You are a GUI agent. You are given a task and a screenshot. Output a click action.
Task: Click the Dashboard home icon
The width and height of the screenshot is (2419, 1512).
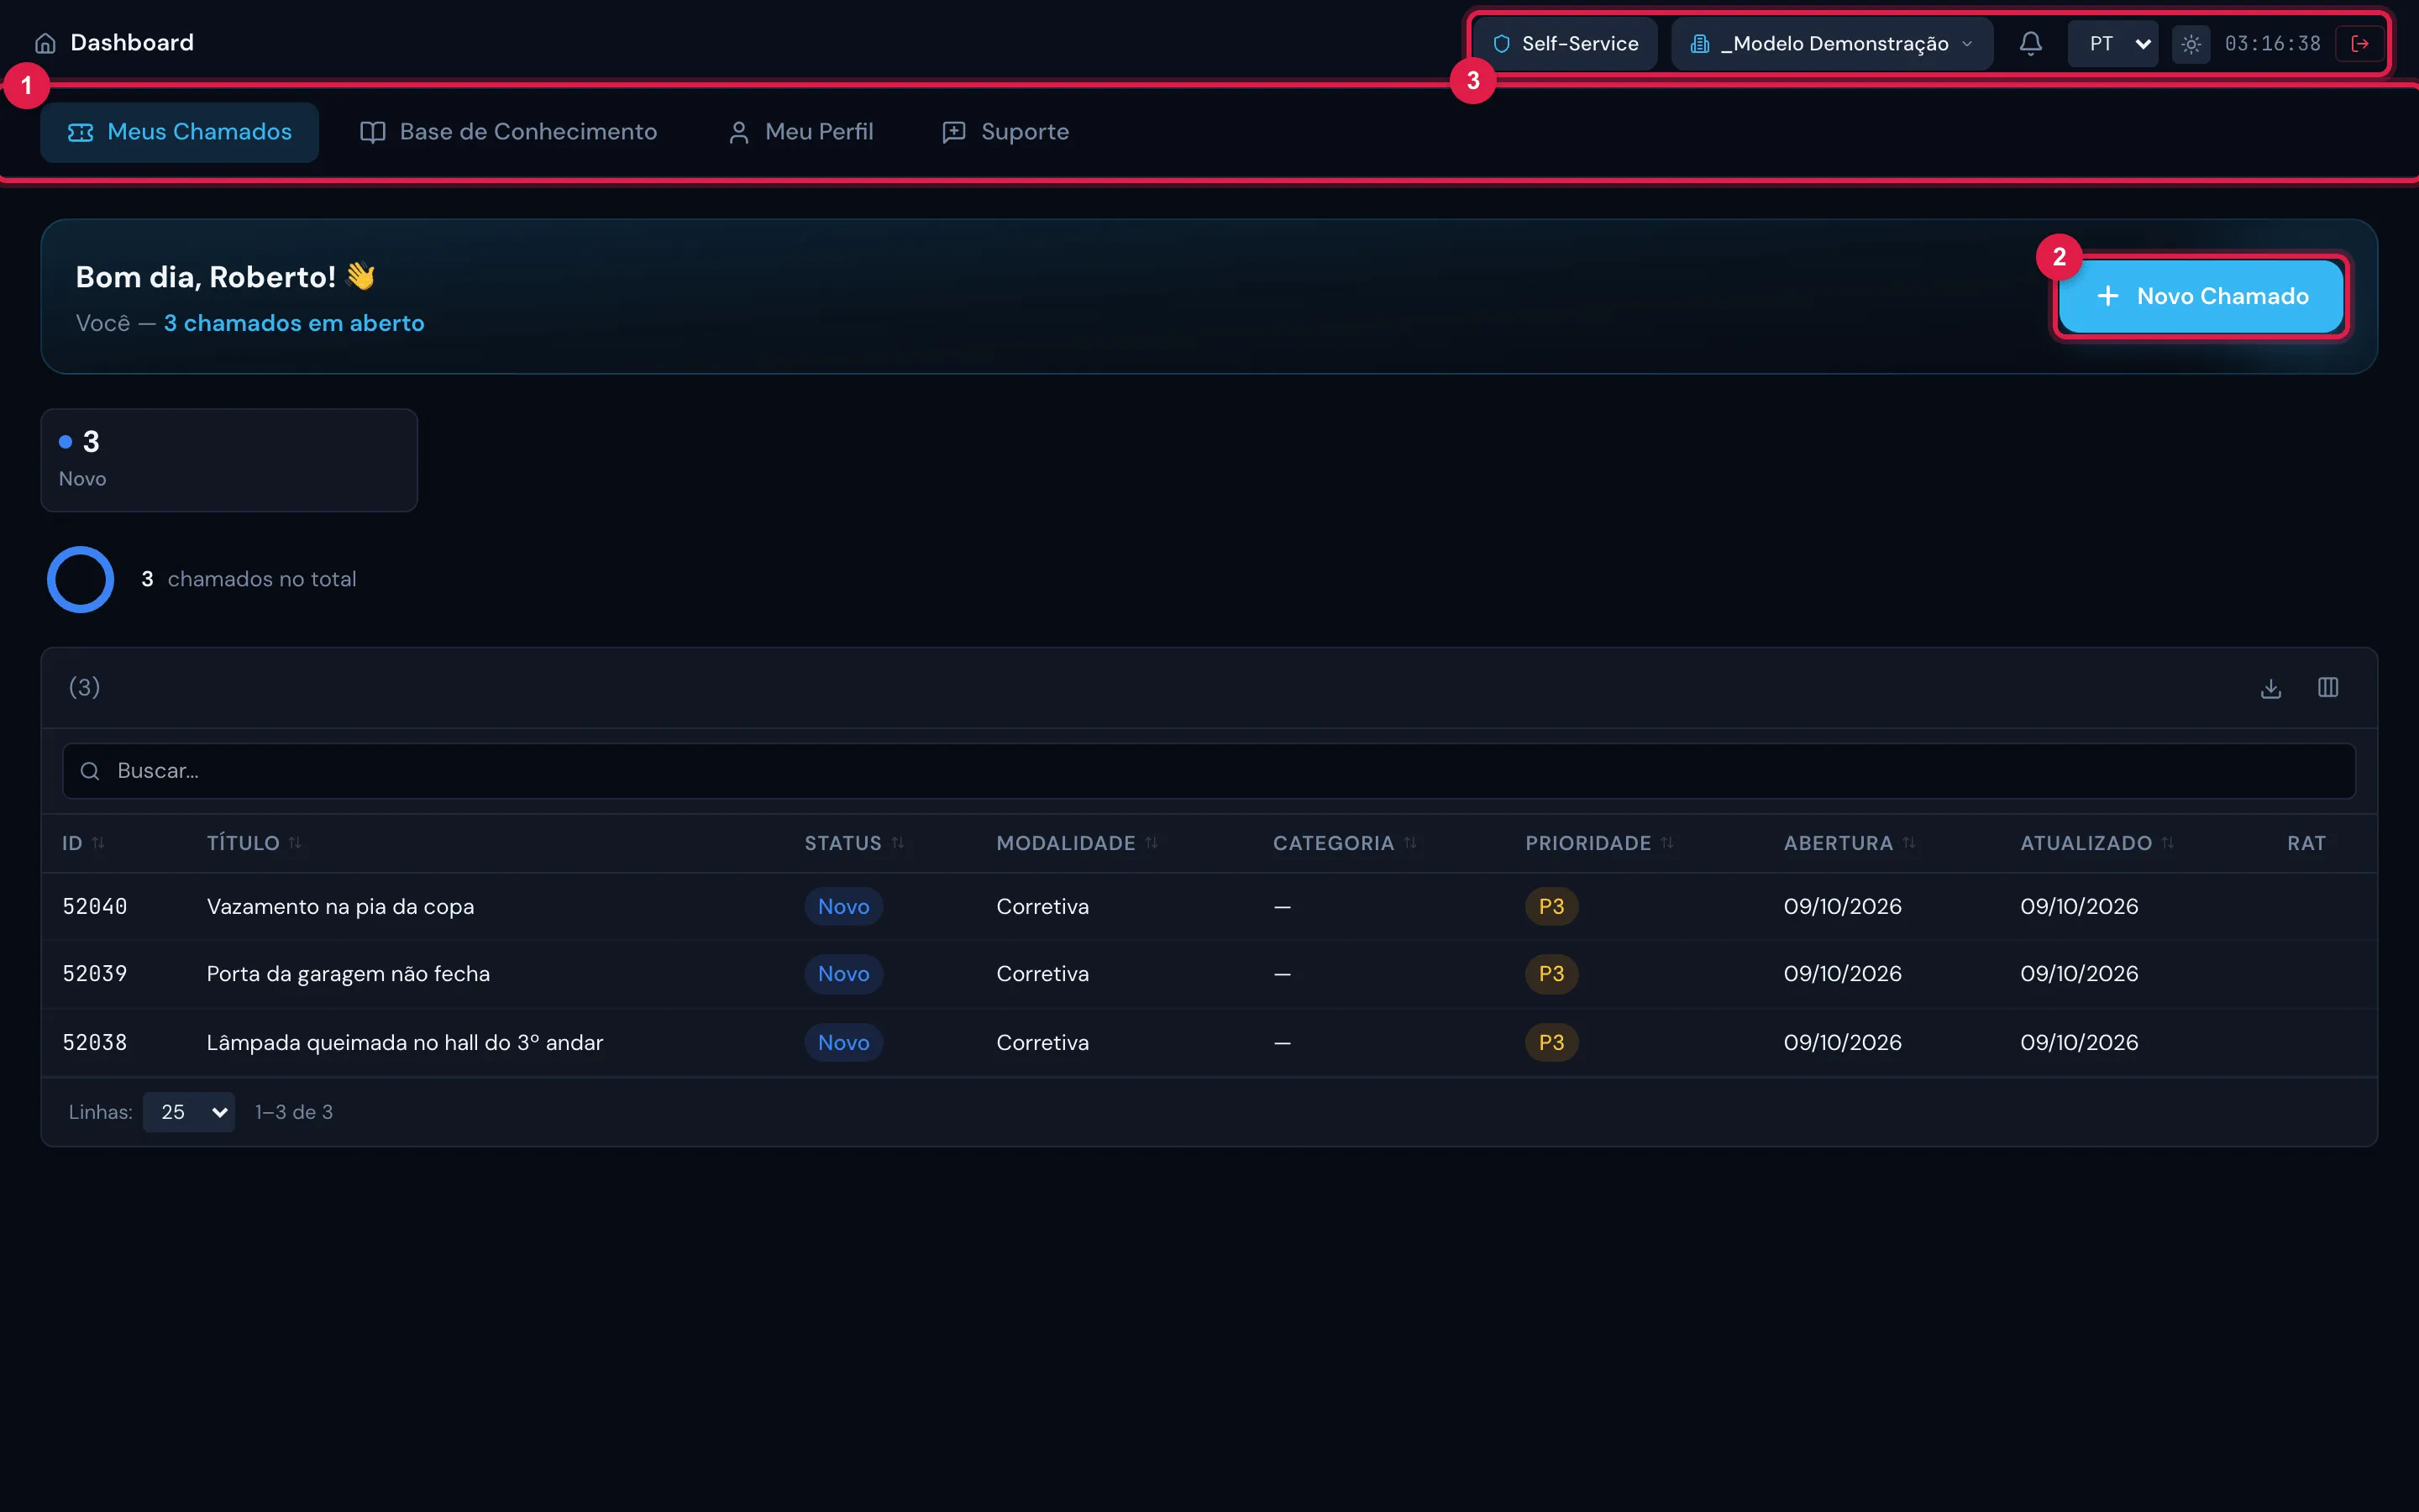click(x=45, y=43)
